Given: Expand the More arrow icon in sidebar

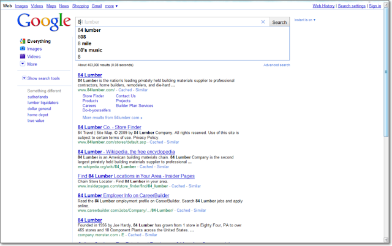Looking at the screenshot, I should 23,64.
